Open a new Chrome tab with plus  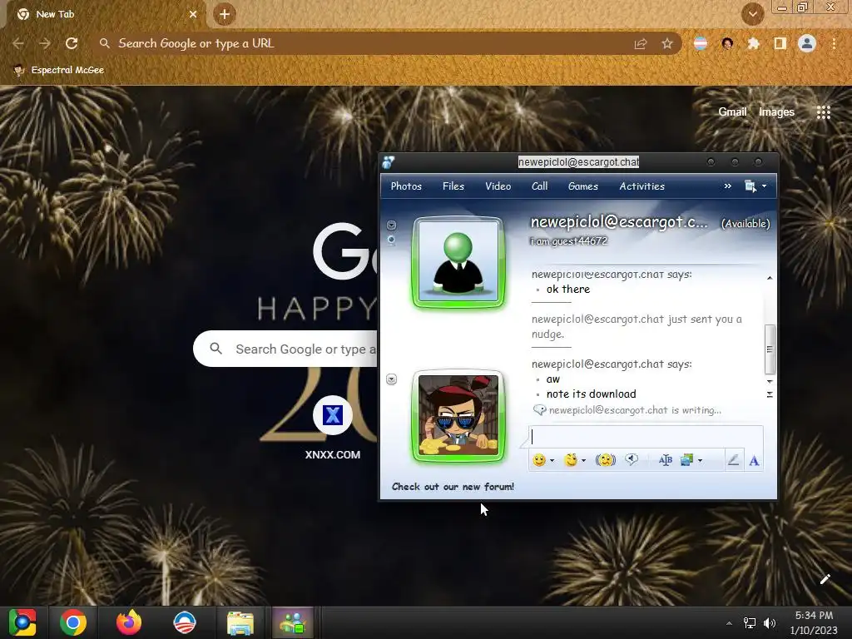[225, 14]
